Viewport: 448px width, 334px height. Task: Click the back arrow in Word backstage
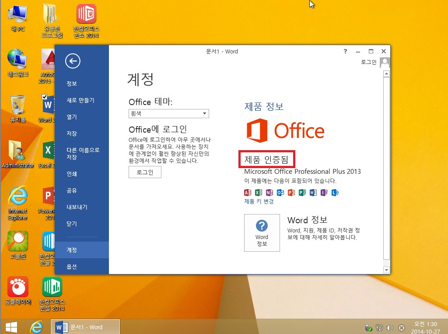point(73,61)
